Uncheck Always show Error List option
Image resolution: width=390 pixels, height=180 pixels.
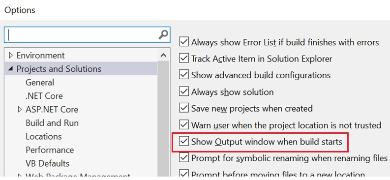pyautogui.click(x=184, y=42)
